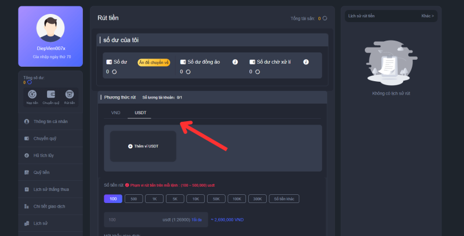Click the plus icon in Thêm ví USDT

pyautogui.click(x=130, y=146)
